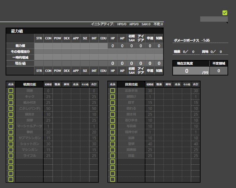Tick the growth checkbox for 回避
Screen dimensions: 236x188
[x=11, y=91]
